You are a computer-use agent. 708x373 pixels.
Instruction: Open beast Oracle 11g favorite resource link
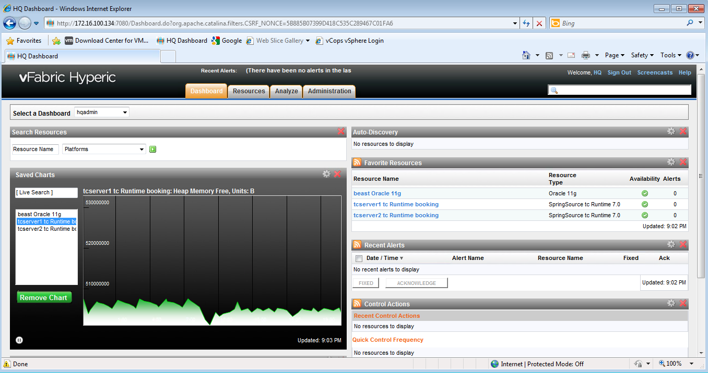coord(377,193)
